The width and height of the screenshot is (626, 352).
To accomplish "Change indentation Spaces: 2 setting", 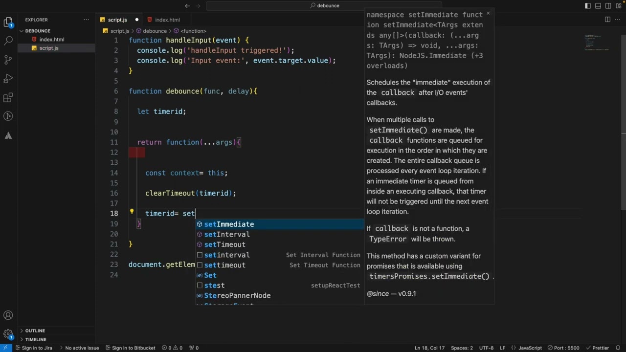I will click(x=462, y=348).
